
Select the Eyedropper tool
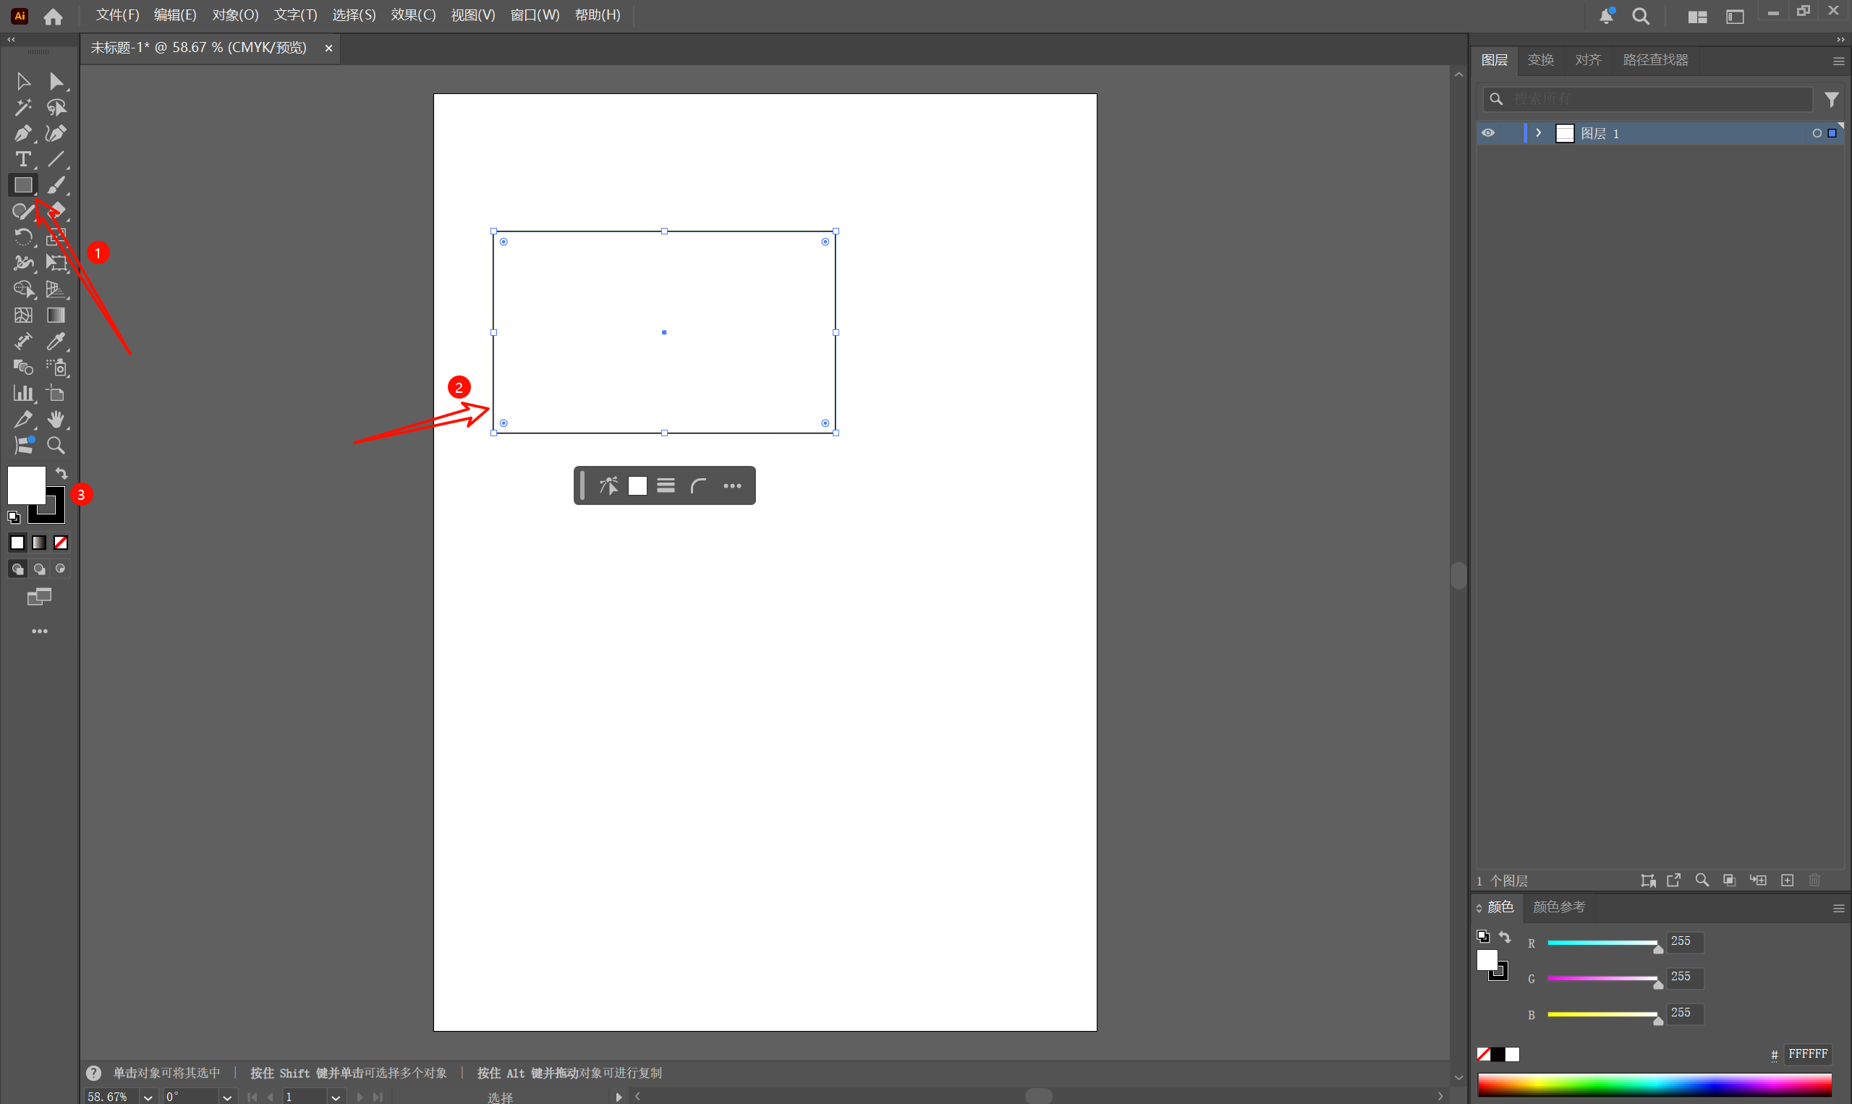click(56, 341)
